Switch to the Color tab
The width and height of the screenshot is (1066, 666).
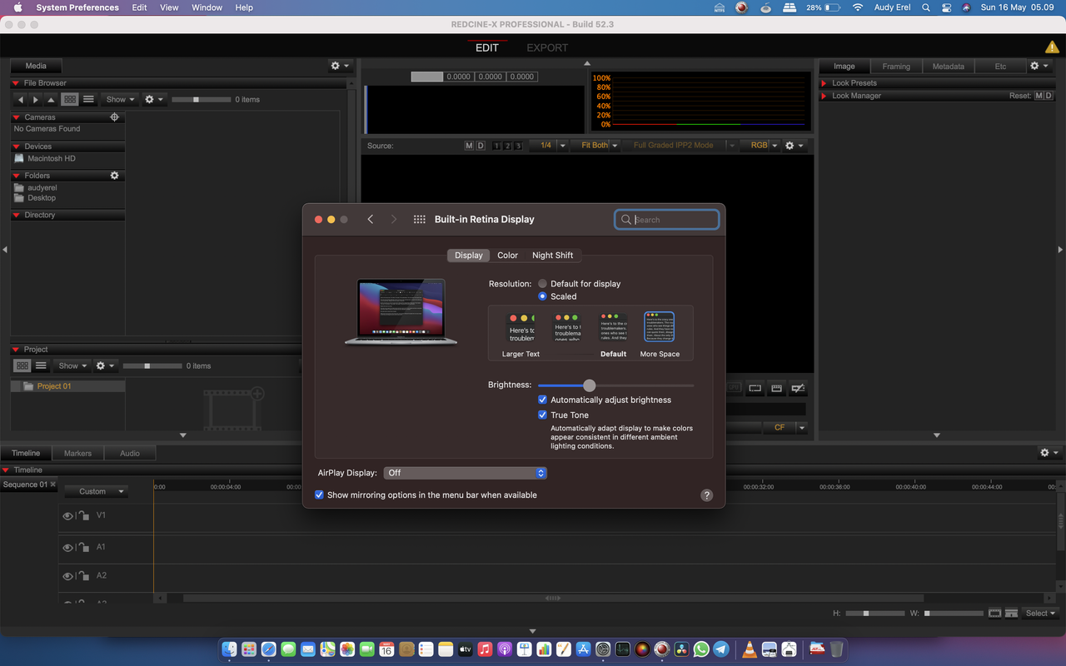point(507,256)
